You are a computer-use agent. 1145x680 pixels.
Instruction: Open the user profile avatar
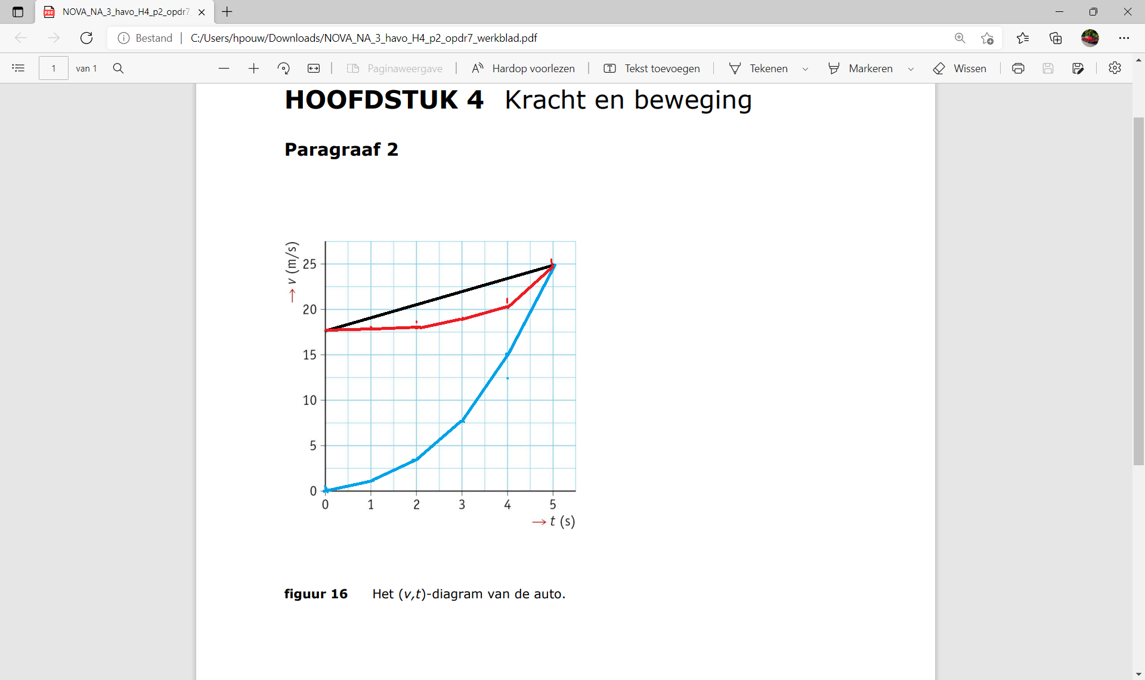click(x=1090, y=38)
